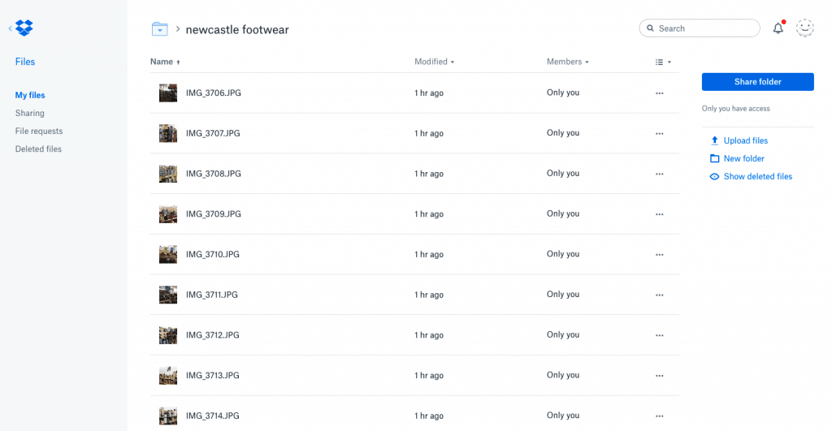Screen dimensions: 832x431
Task: Click the Upload files arrow icon
Action: (714, 140)
